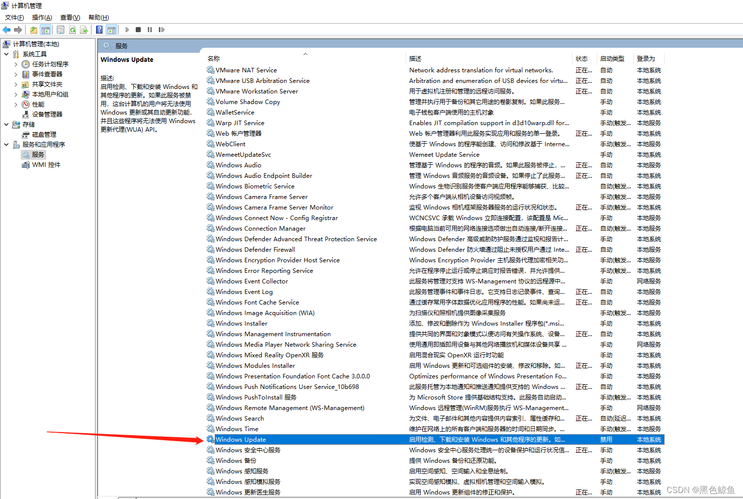Click the Back arrow toolbar icon
This screenshot has height=499, width=743.
click(x=7, y=30)
